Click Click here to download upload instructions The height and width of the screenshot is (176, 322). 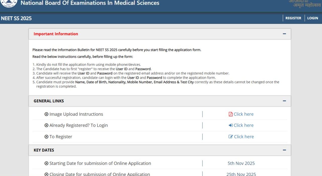[243, 114]
